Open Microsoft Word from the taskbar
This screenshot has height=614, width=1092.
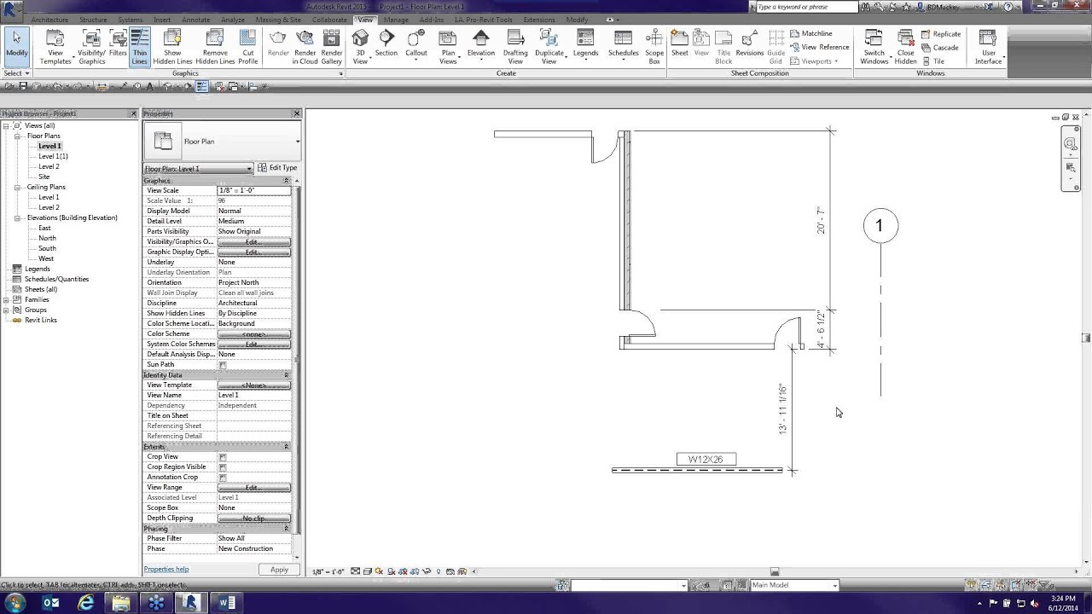226,603
